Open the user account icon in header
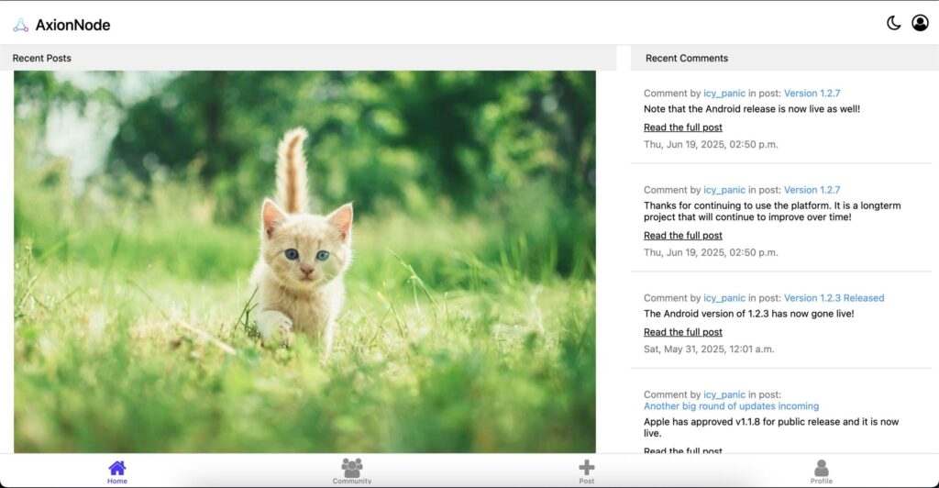The width and height of the screenshot is (939, 488). coord(920,23)
